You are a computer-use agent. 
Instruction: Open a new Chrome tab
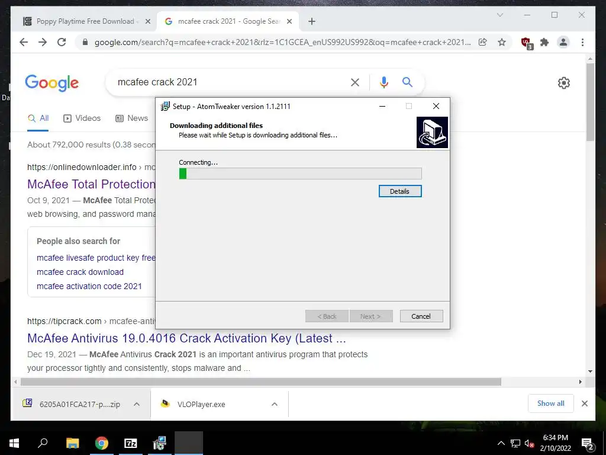tap(312, 21)
